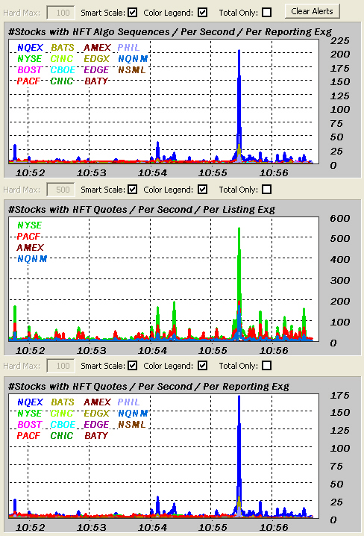Click NQNM legend label in Listing Exg chart
The width and height of the screenshot is (364, 536).
pyautogui.click(x=32, y=259)
